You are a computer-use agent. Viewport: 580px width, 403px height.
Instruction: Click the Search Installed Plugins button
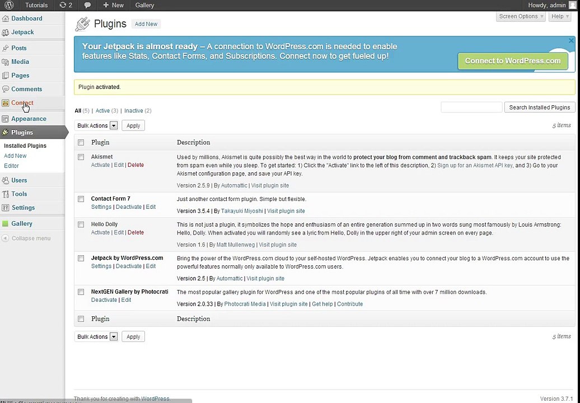point(540,107)
